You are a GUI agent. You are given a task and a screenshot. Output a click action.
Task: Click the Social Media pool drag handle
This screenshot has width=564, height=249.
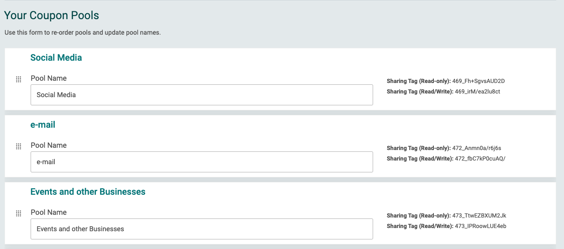point(19,79)
